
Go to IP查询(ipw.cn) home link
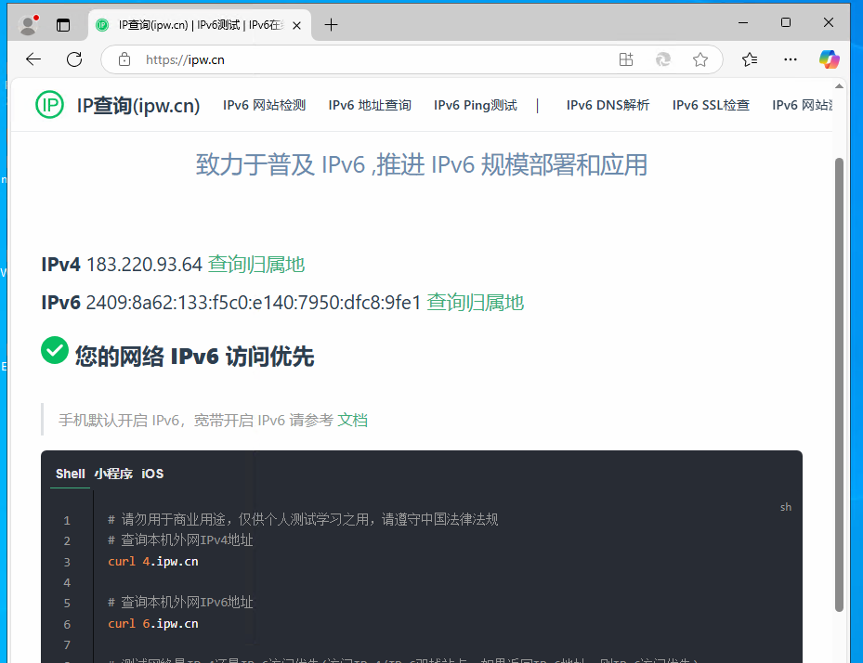tap(138, 105)
